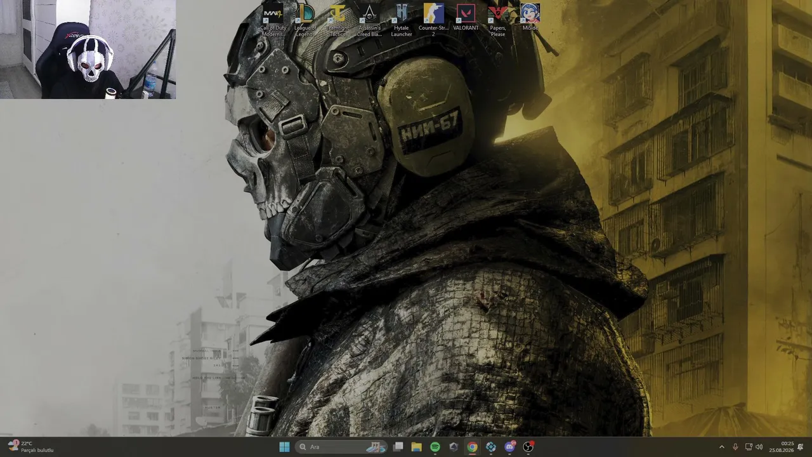This screenshot has width=812, height=457.
Task: Select the League of Legends desktop icon
Action: point(305,20)
